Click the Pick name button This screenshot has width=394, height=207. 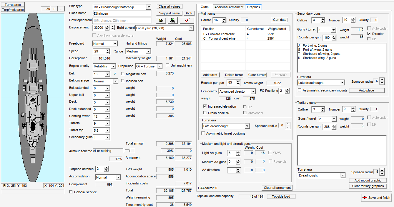point(189,13)
